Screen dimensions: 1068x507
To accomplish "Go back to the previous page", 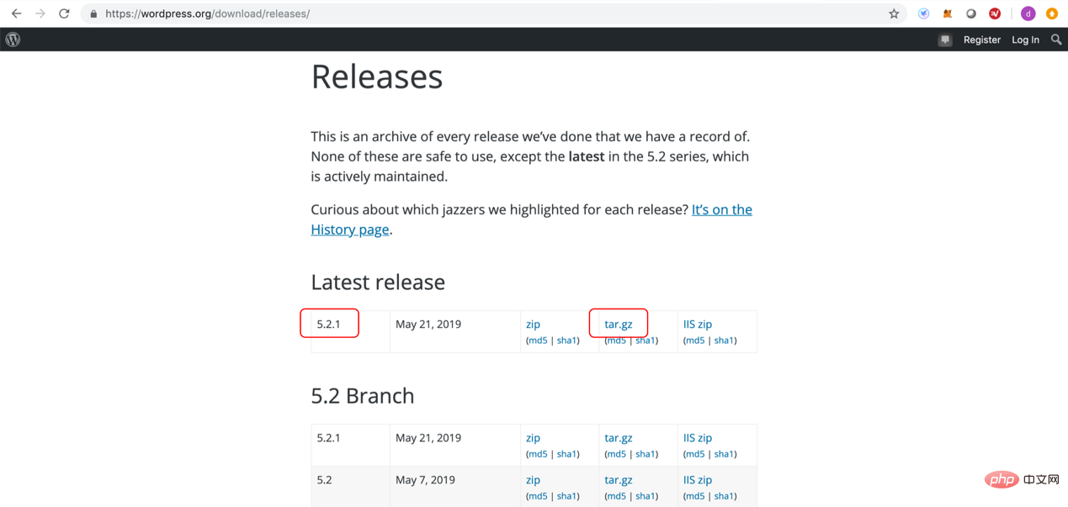I will (16, 13).
